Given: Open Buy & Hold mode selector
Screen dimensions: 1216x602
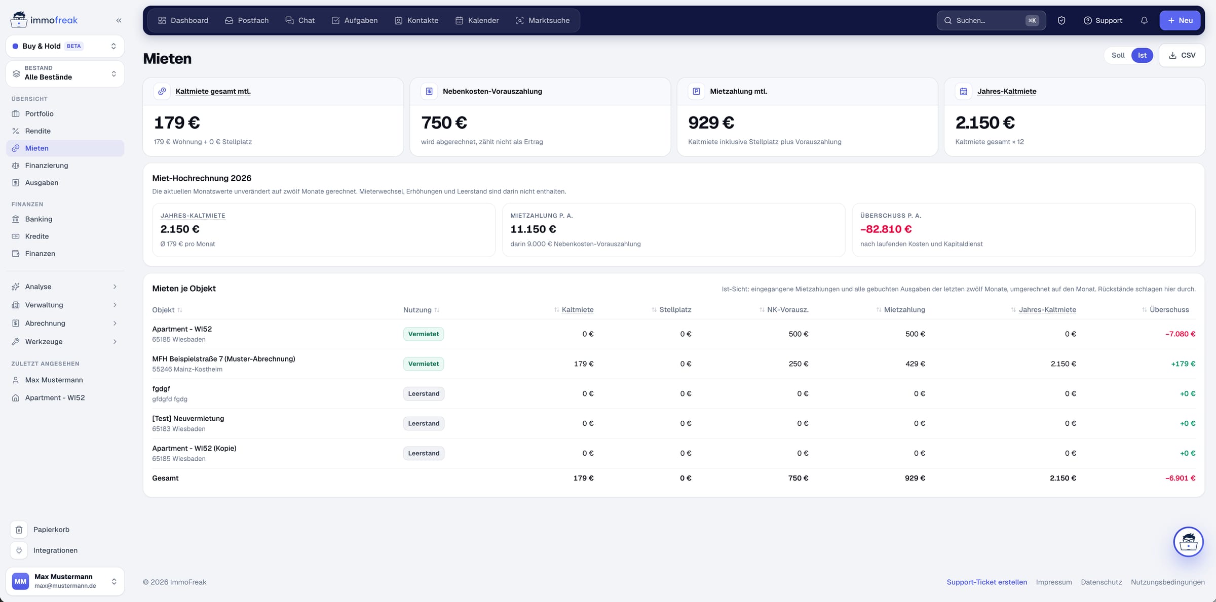Looking at the screenshot, I should (65, 46).
